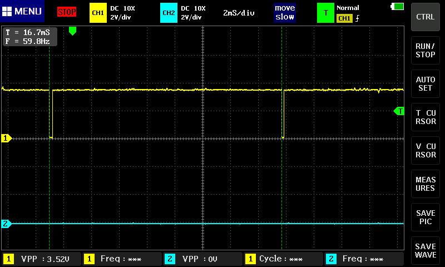Click CH2 DC 10X 2V/div settings

[x=193, y=13]
